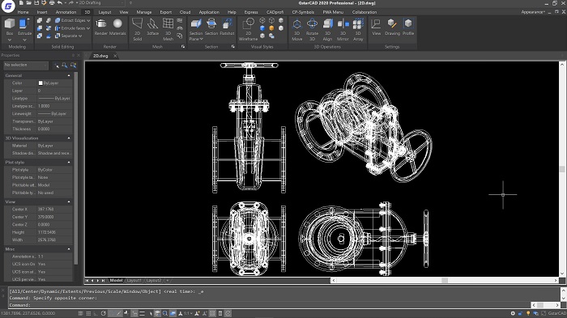
Task: Select the 3dface tool
Action: 152,27
